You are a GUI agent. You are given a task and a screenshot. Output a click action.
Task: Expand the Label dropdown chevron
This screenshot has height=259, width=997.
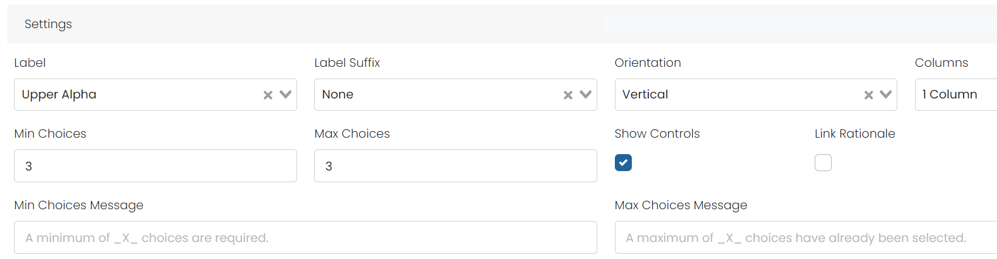(x=285, y=94)
